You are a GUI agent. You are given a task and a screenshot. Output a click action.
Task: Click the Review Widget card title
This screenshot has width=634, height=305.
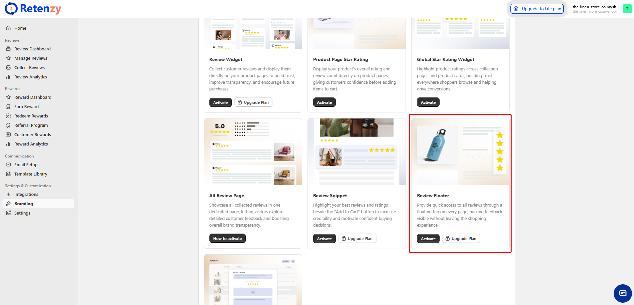click(226, 59)
